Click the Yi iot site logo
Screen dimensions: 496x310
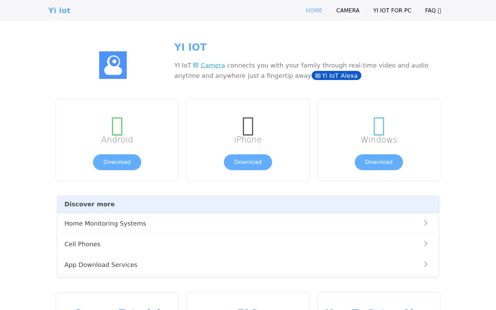coord(59,10)
